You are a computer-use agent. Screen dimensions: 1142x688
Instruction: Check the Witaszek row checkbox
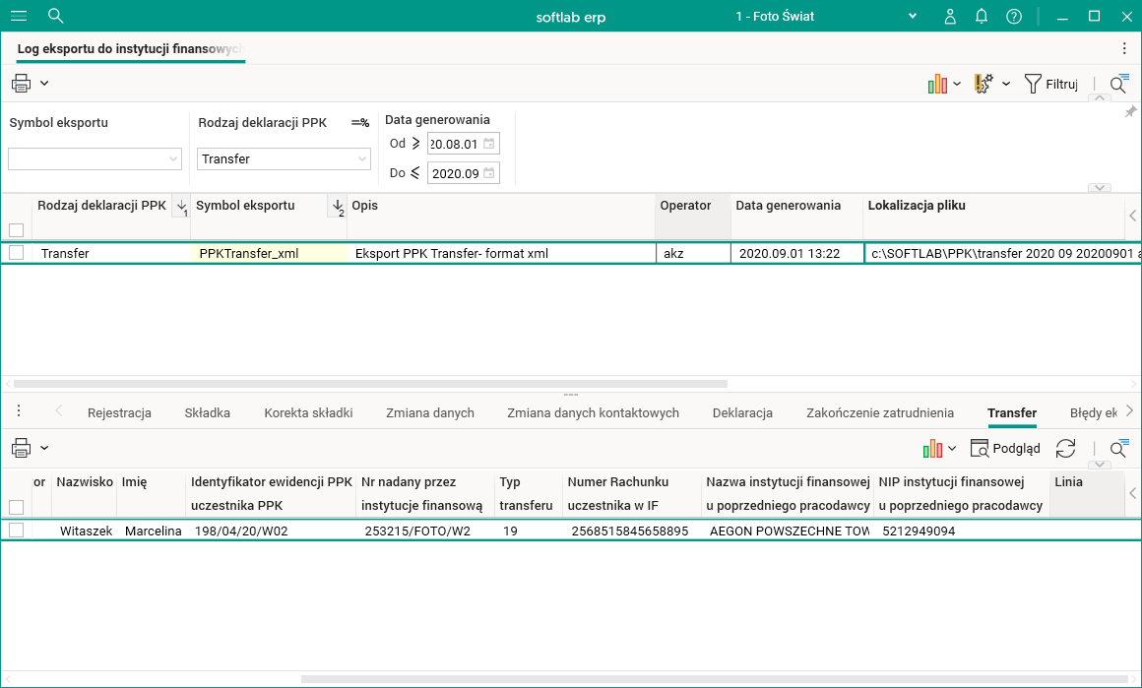click(x=16, y=530)
